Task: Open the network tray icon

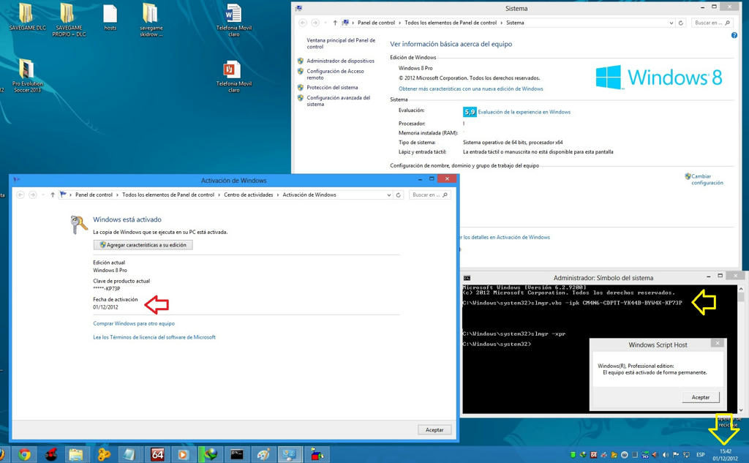Action: click(686, 455)
